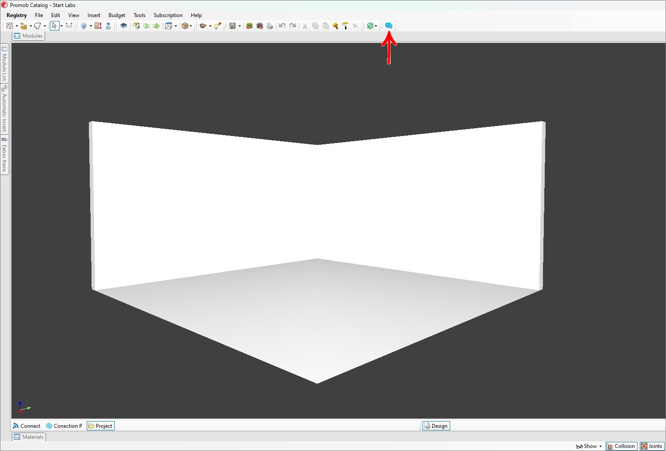Click the green dollar budget icon
This screenshot has width=666, height=451.
[370, 26]
